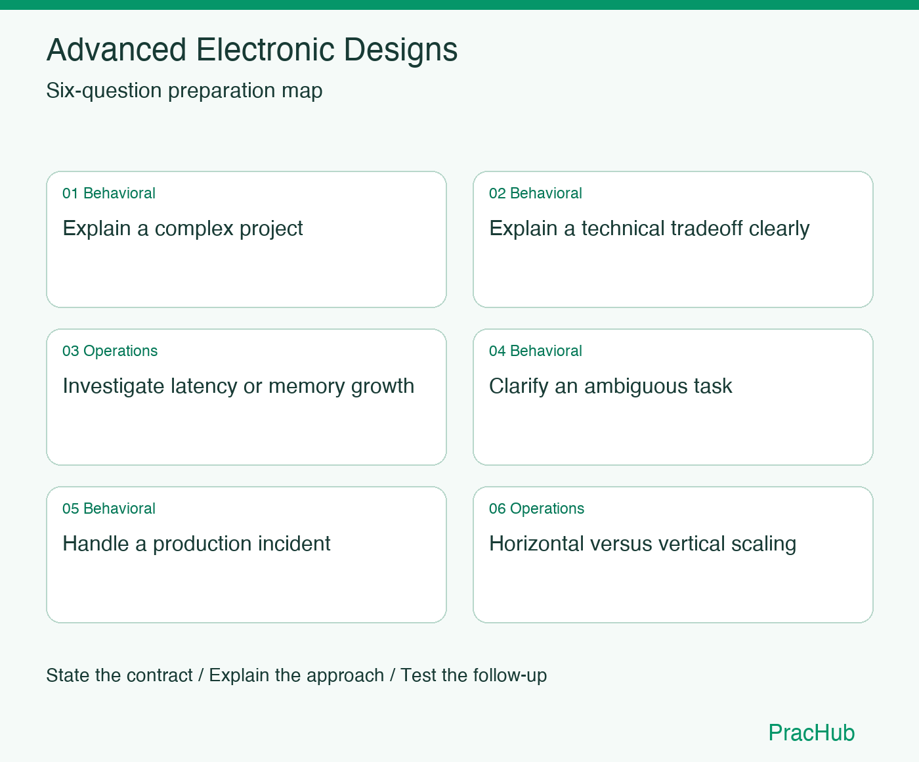Click the '05 Behavioral' label
Viewport: 919px width, 762px height.
tap(109, 508)
